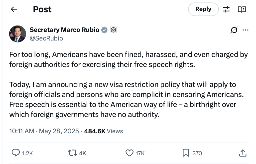The image size is (256, 164).
Task: Click the @SecRubio handle
Action: (46, 38)
